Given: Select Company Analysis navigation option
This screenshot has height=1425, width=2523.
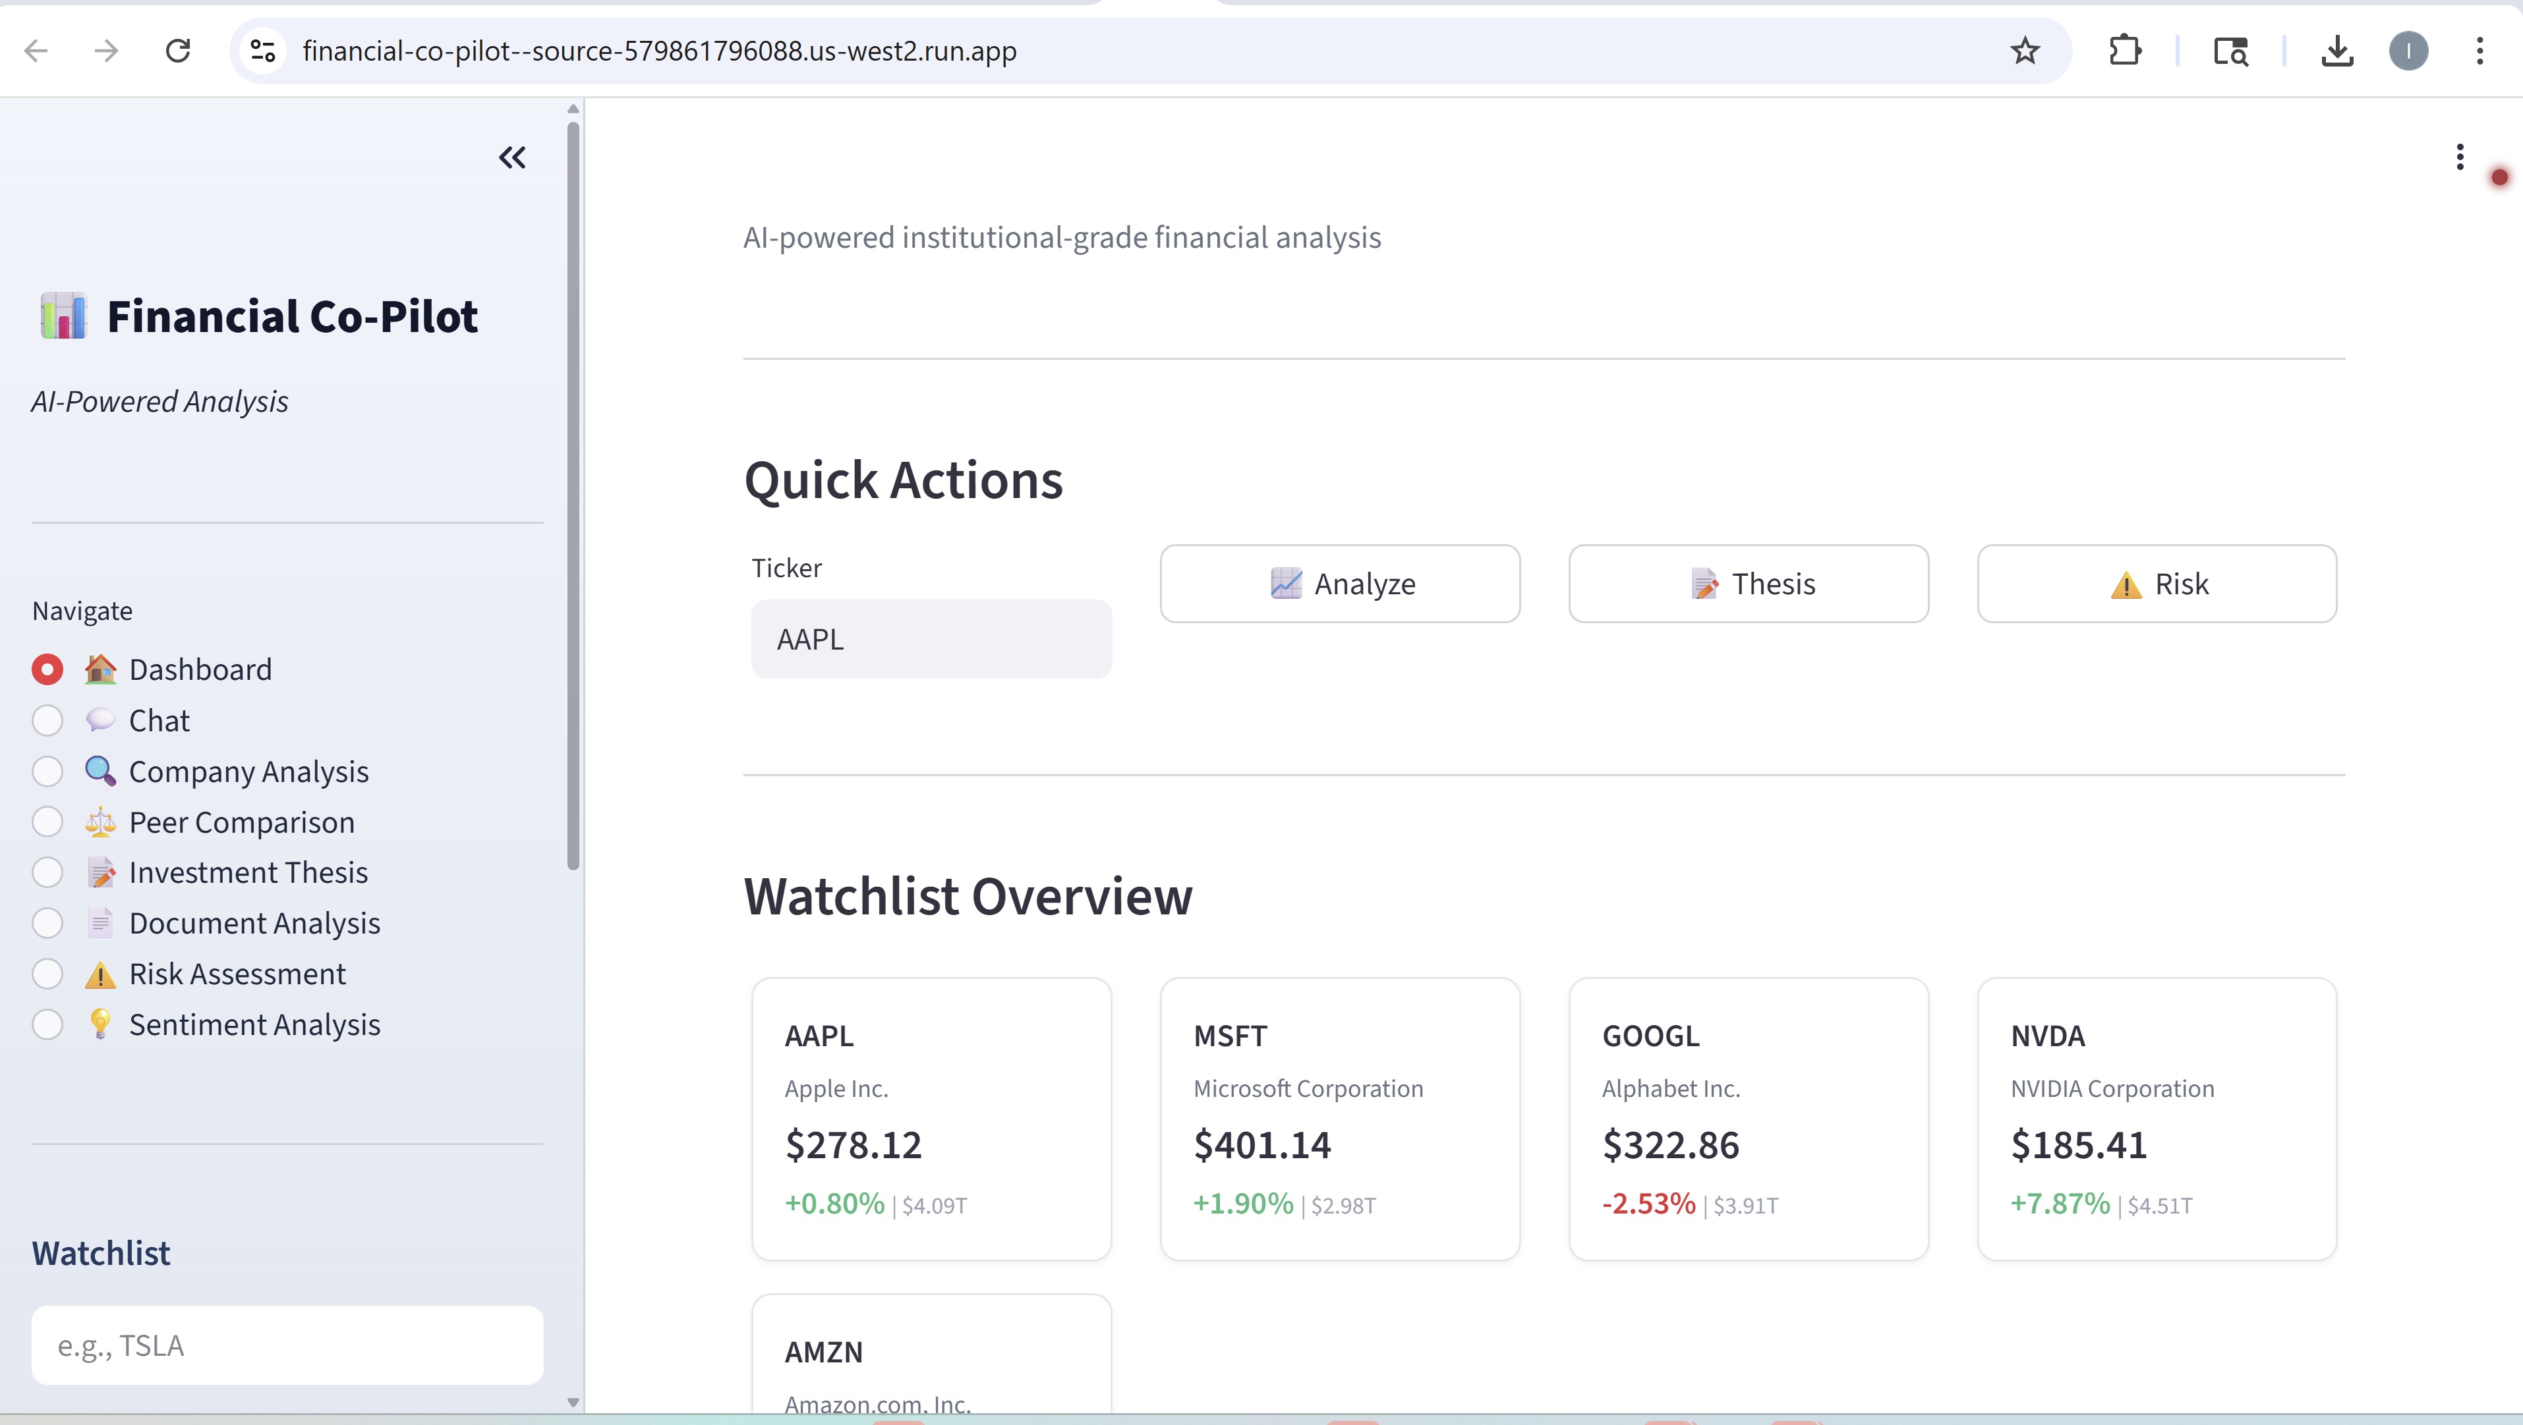Looking at the screenshot, I should click(x=47, y=772).
